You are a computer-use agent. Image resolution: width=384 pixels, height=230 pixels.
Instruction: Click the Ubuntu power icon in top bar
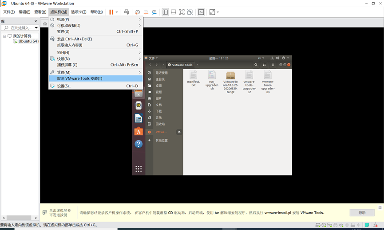point(283,58)
